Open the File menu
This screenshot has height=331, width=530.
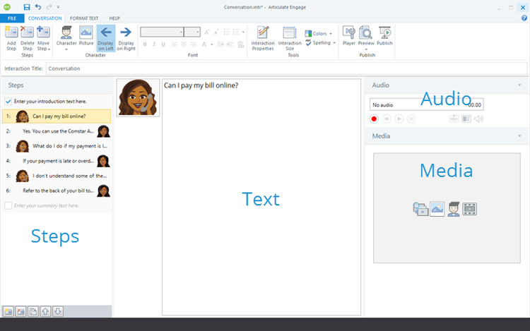(x=11, y=18)
